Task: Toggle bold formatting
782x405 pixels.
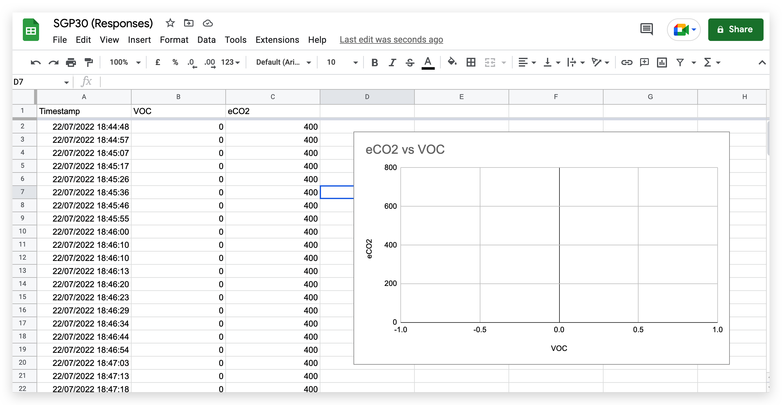Action: point(374,63)
